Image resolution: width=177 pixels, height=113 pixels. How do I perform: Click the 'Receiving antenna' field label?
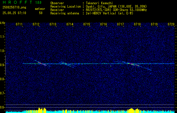(65, 13)
